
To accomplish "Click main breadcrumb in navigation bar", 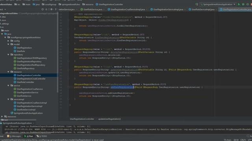I will tap(26, 4).
